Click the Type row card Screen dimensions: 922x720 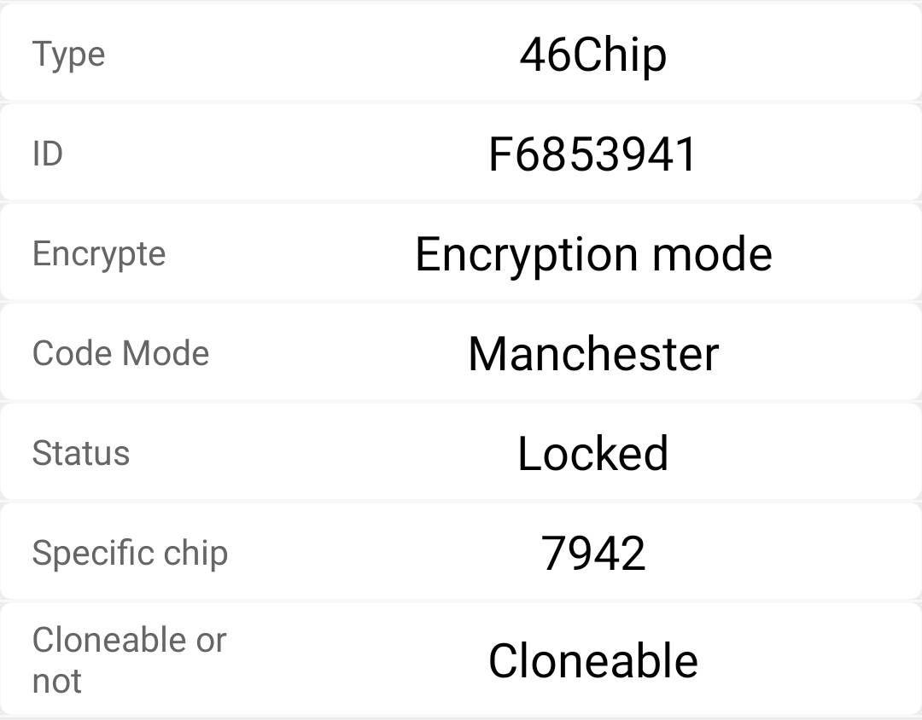(461, 52)
